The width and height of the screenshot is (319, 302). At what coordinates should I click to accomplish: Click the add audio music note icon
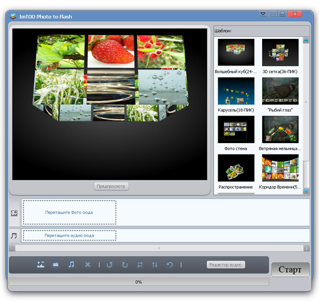click(x=71, y=264)
